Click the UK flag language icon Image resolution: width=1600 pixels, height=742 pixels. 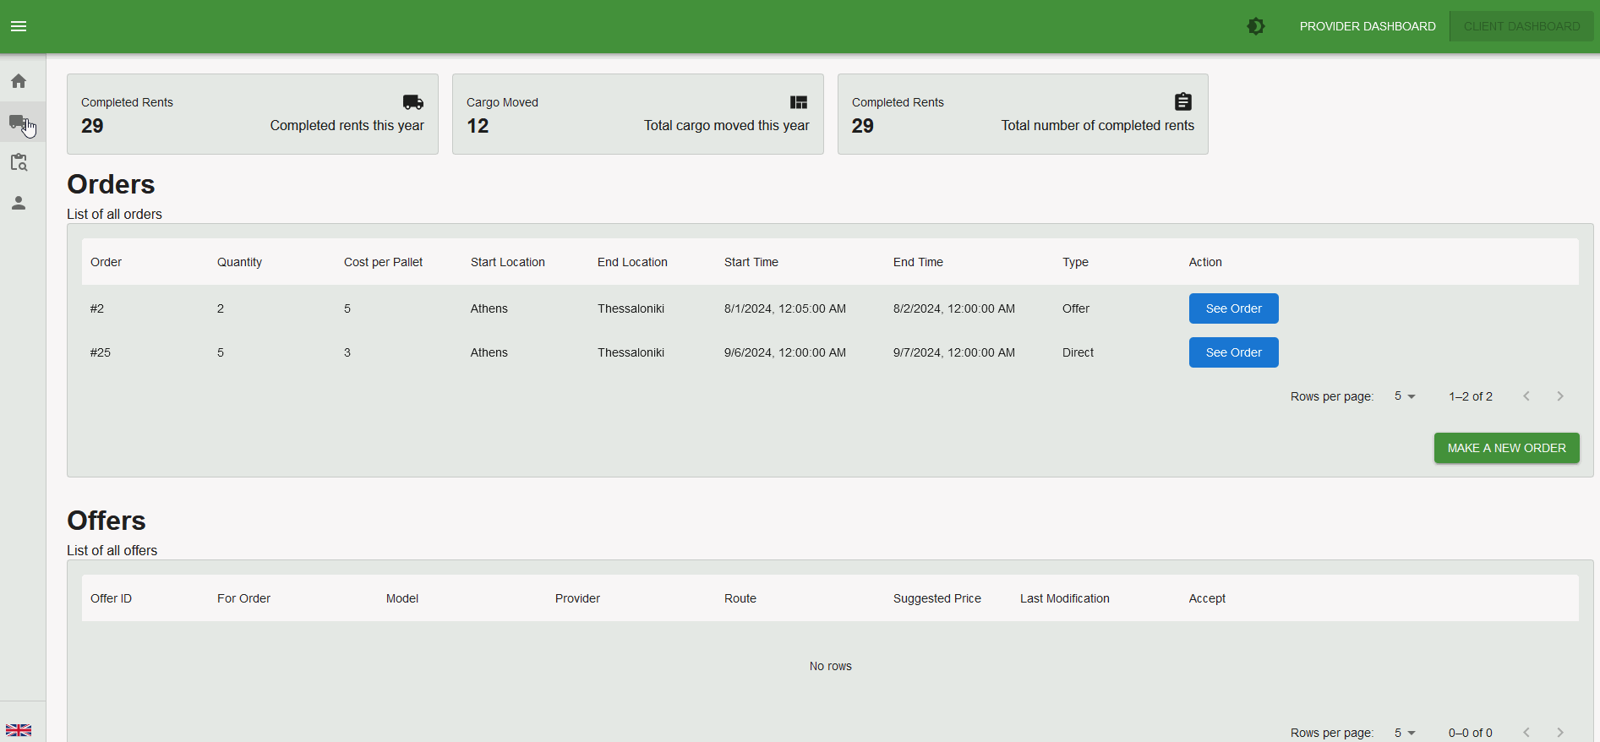click(19, 730)
